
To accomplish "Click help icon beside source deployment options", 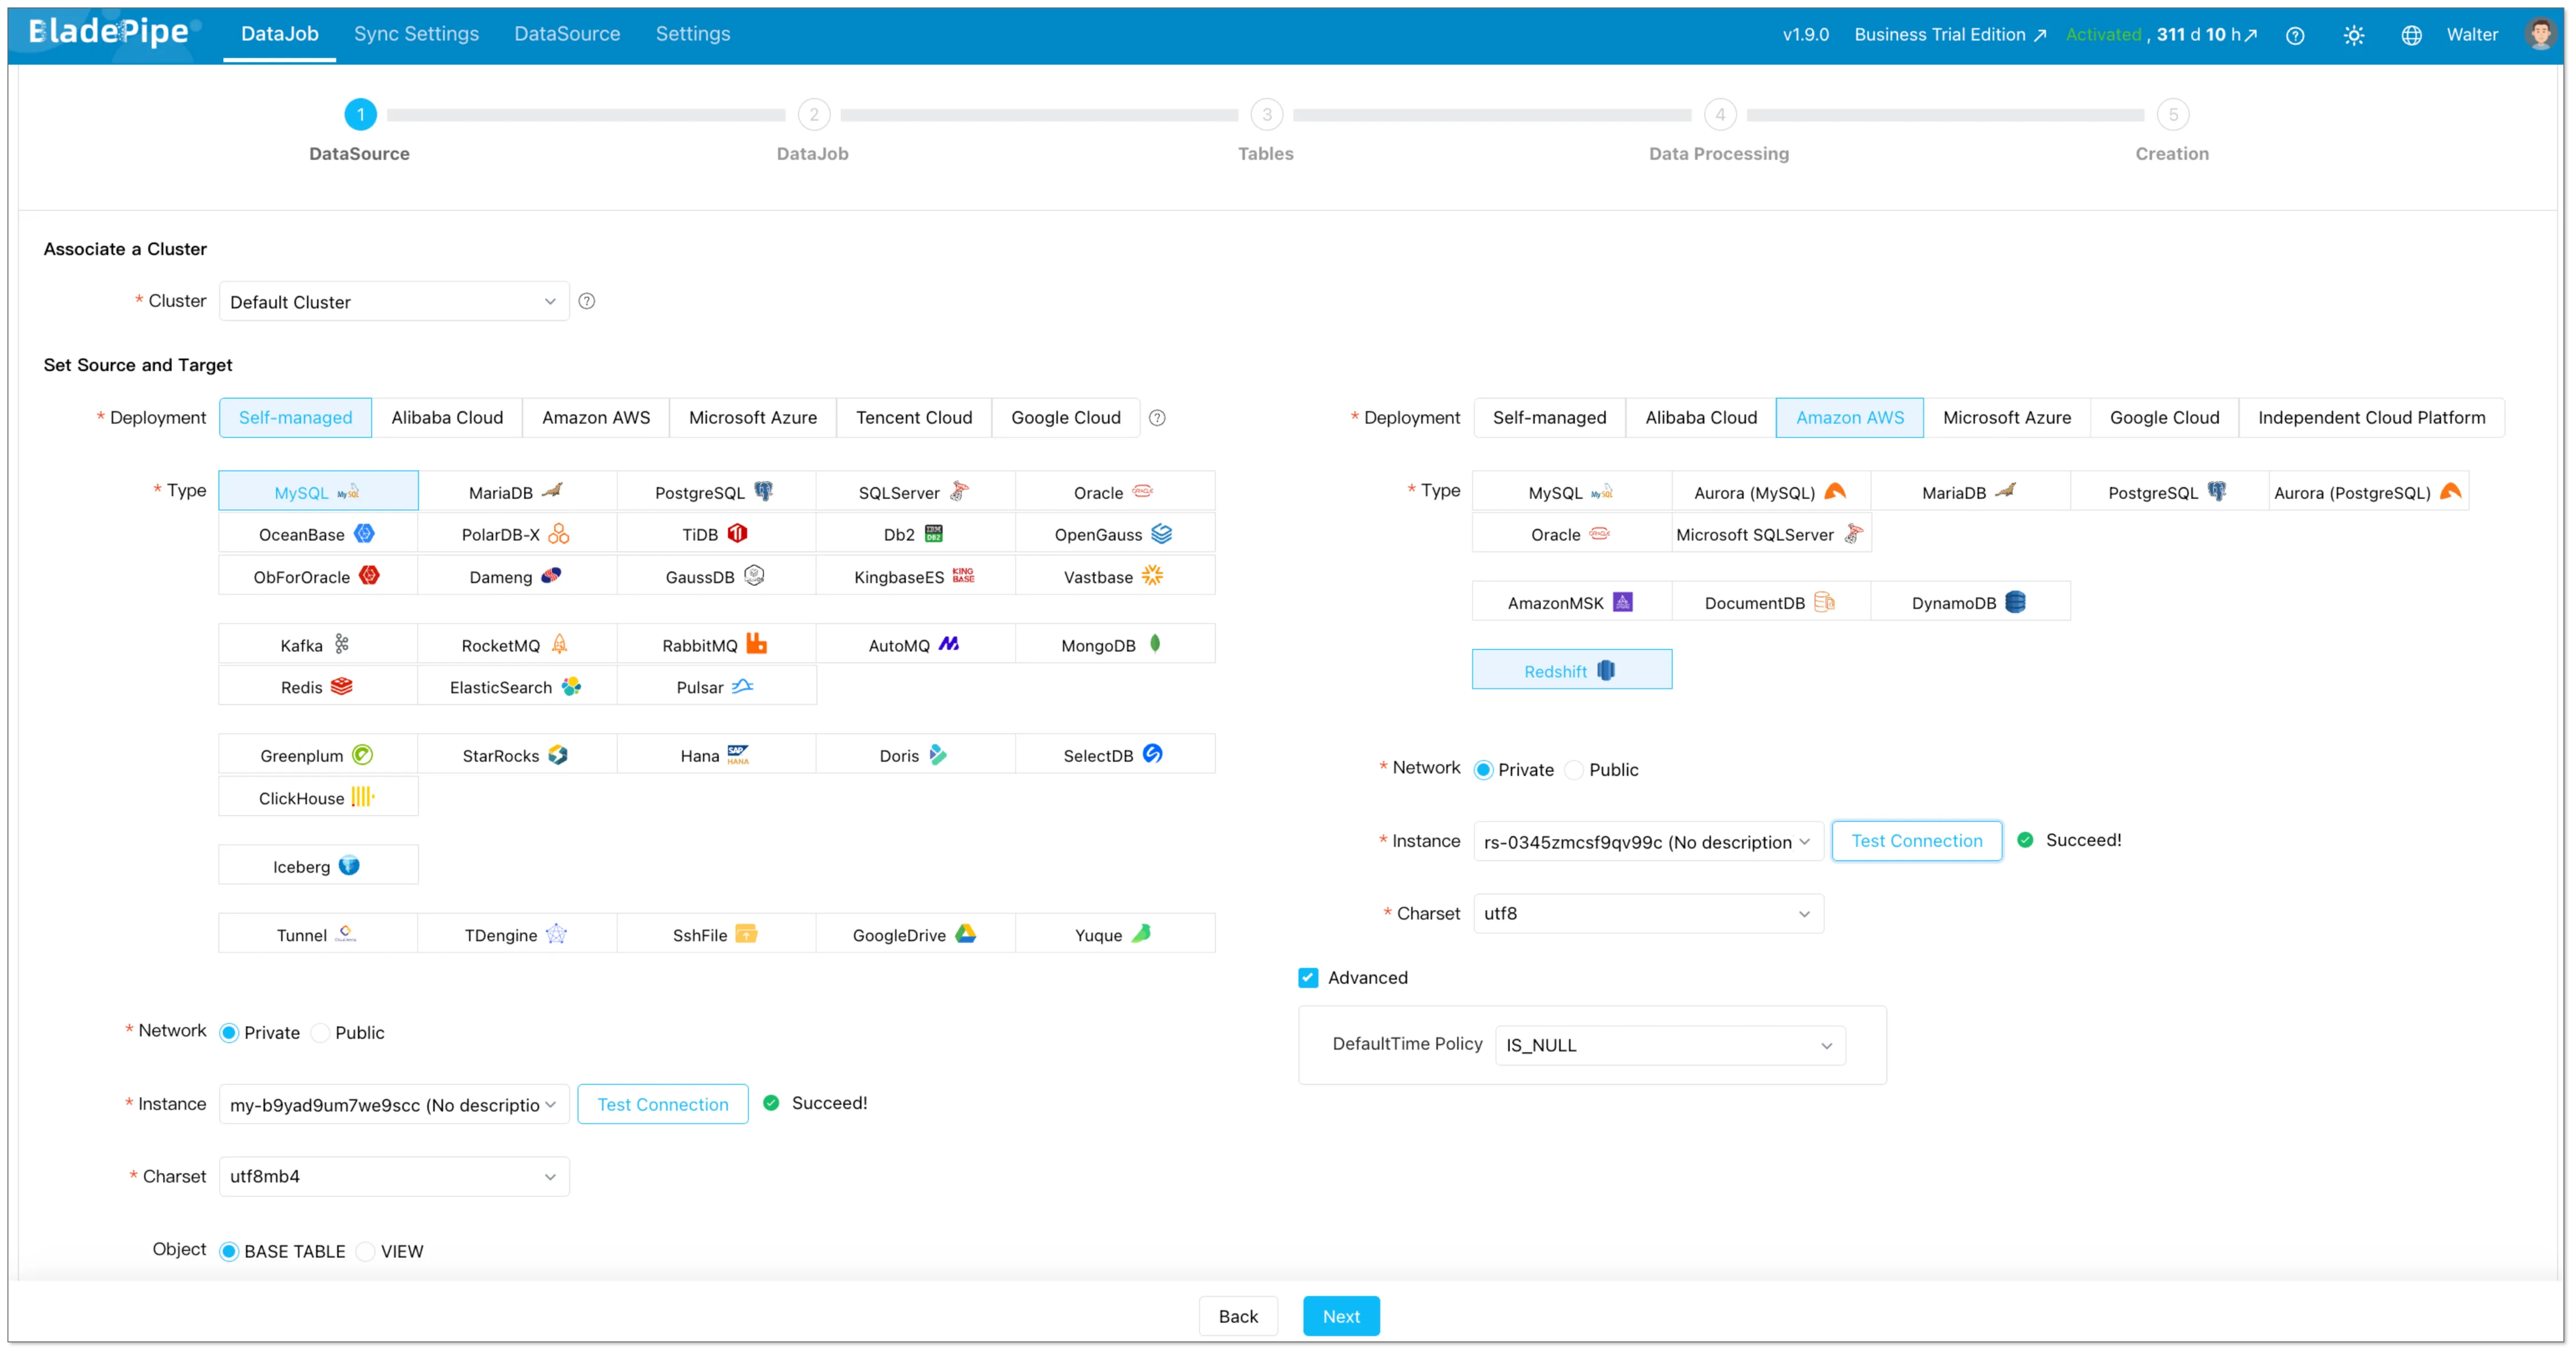I will [x=1157, y=418].
